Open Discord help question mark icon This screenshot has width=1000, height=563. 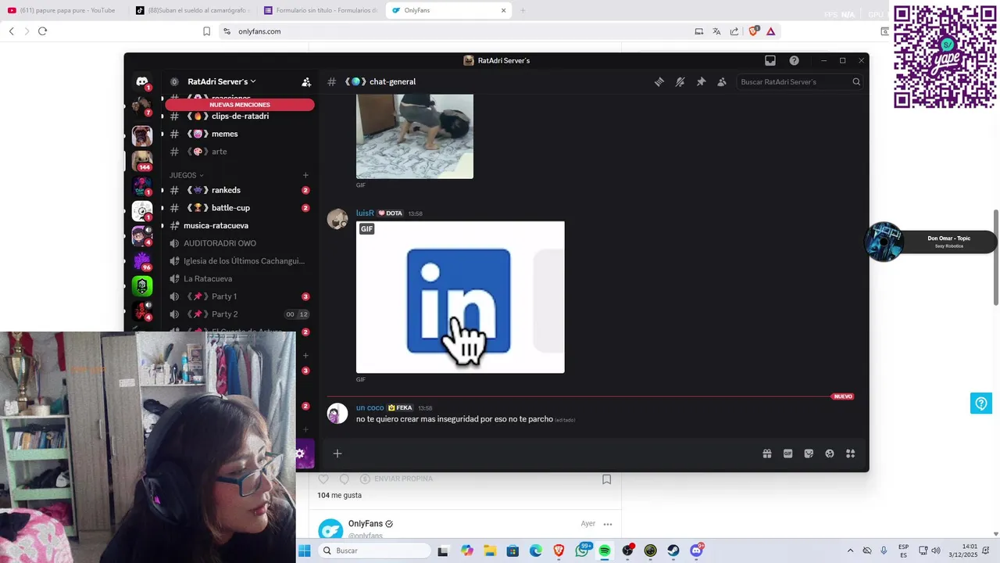794,60
